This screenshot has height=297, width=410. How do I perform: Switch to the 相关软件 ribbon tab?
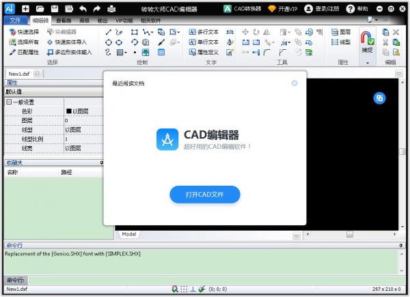tap(150, 20)
